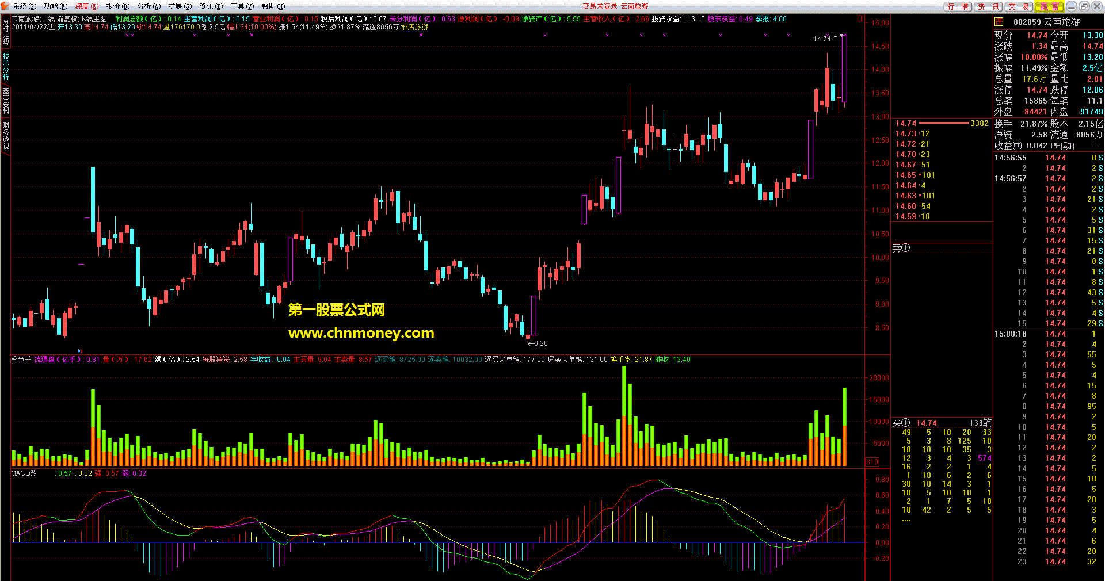Click the 14:56:55 trade tick row
The image size is (1105, 581).
tap(1049, 158)
